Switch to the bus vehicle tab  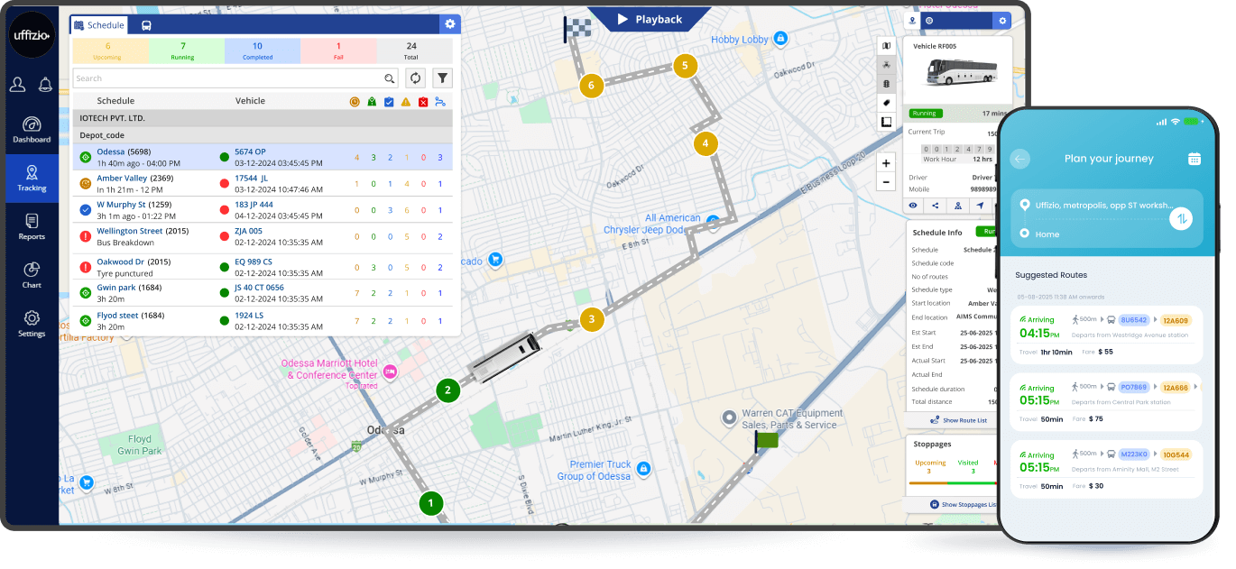147,25
